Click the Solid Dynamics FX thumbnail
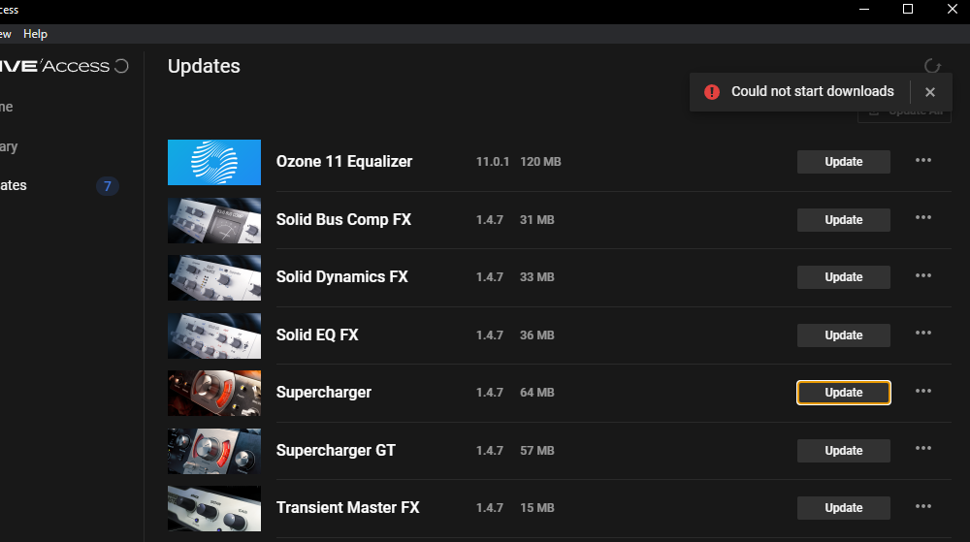970x542 pixels. [x=214, y=278]
